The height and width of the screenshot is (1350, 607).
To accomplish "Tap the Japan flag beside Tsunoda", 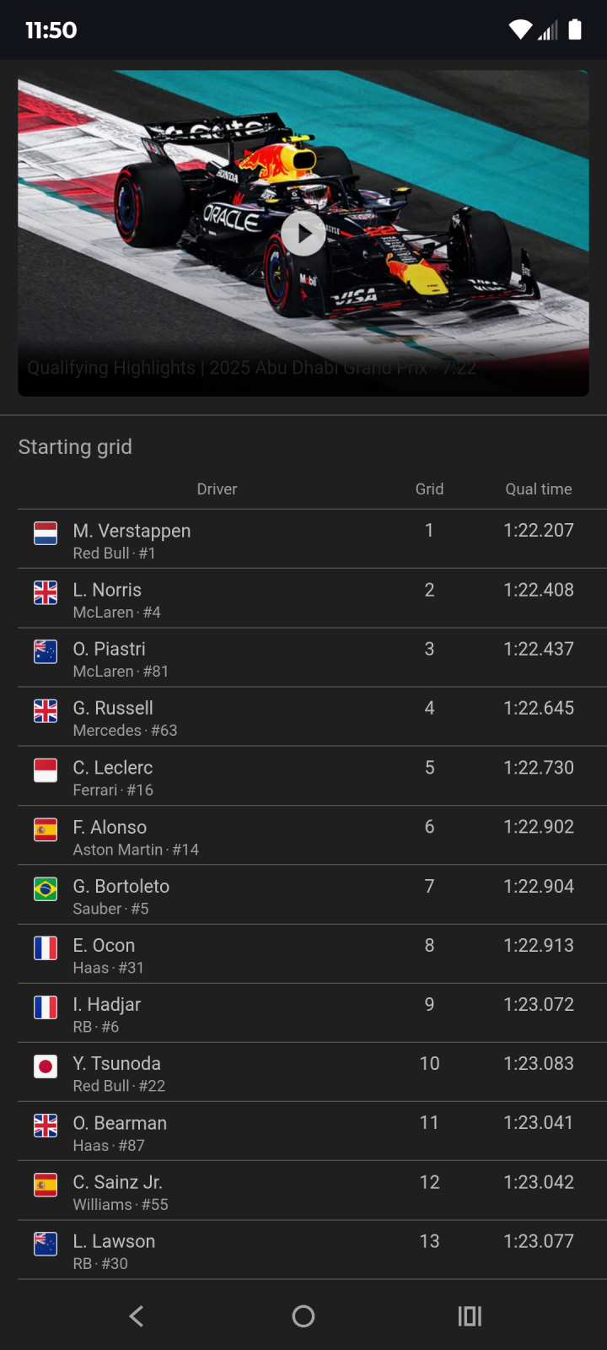I will [46, 1066].
